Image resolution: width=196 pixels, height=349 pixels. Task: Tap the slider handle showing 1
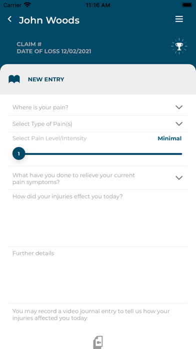coord(18,154)
